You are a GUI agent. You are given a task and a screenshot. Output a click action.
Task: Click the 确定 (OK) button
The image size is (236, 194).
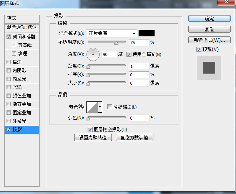[209, 18]
